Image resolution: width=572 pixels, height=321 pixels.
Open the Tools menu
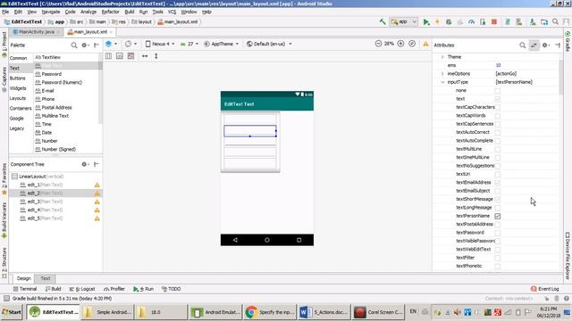(157, 12)
